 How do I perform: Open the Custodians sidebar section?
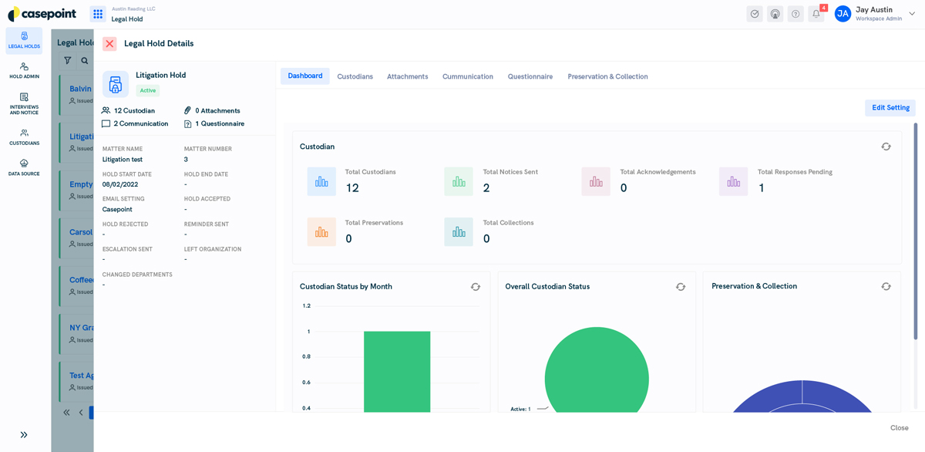point(24,137)
